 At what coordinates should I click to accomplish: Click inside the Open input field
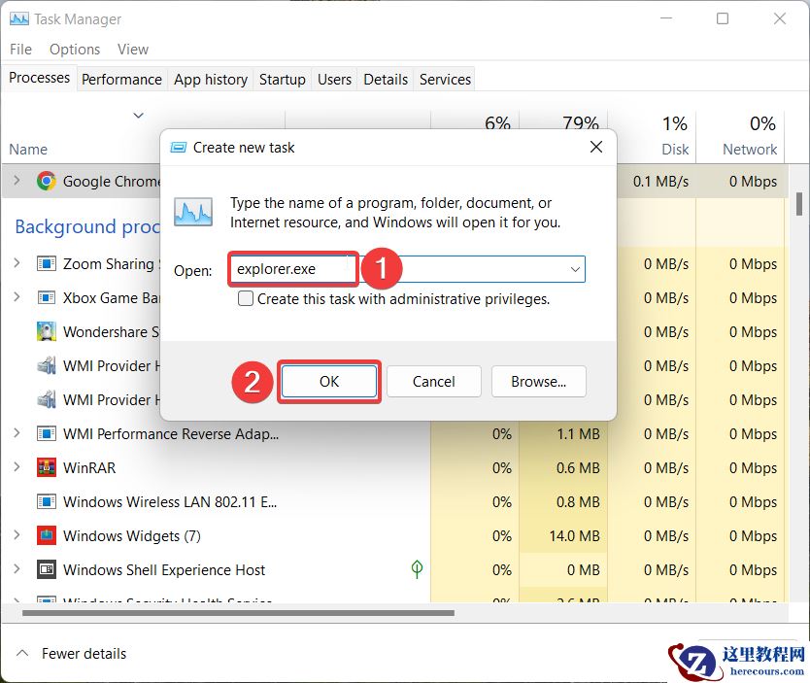(x=291, y=269)
